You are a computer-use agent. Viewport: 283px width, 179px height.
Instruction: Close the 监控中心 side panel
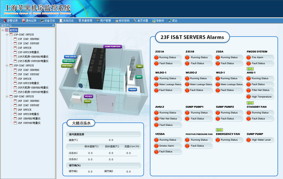click(x=53, y=25)
